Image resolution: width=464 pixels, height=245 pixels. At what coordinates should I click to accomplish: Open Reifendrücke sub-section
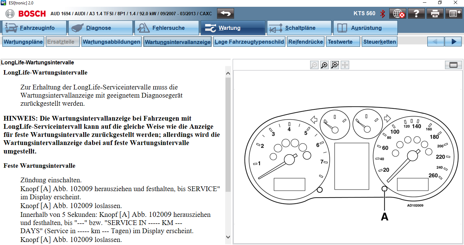tap(306, 42)
